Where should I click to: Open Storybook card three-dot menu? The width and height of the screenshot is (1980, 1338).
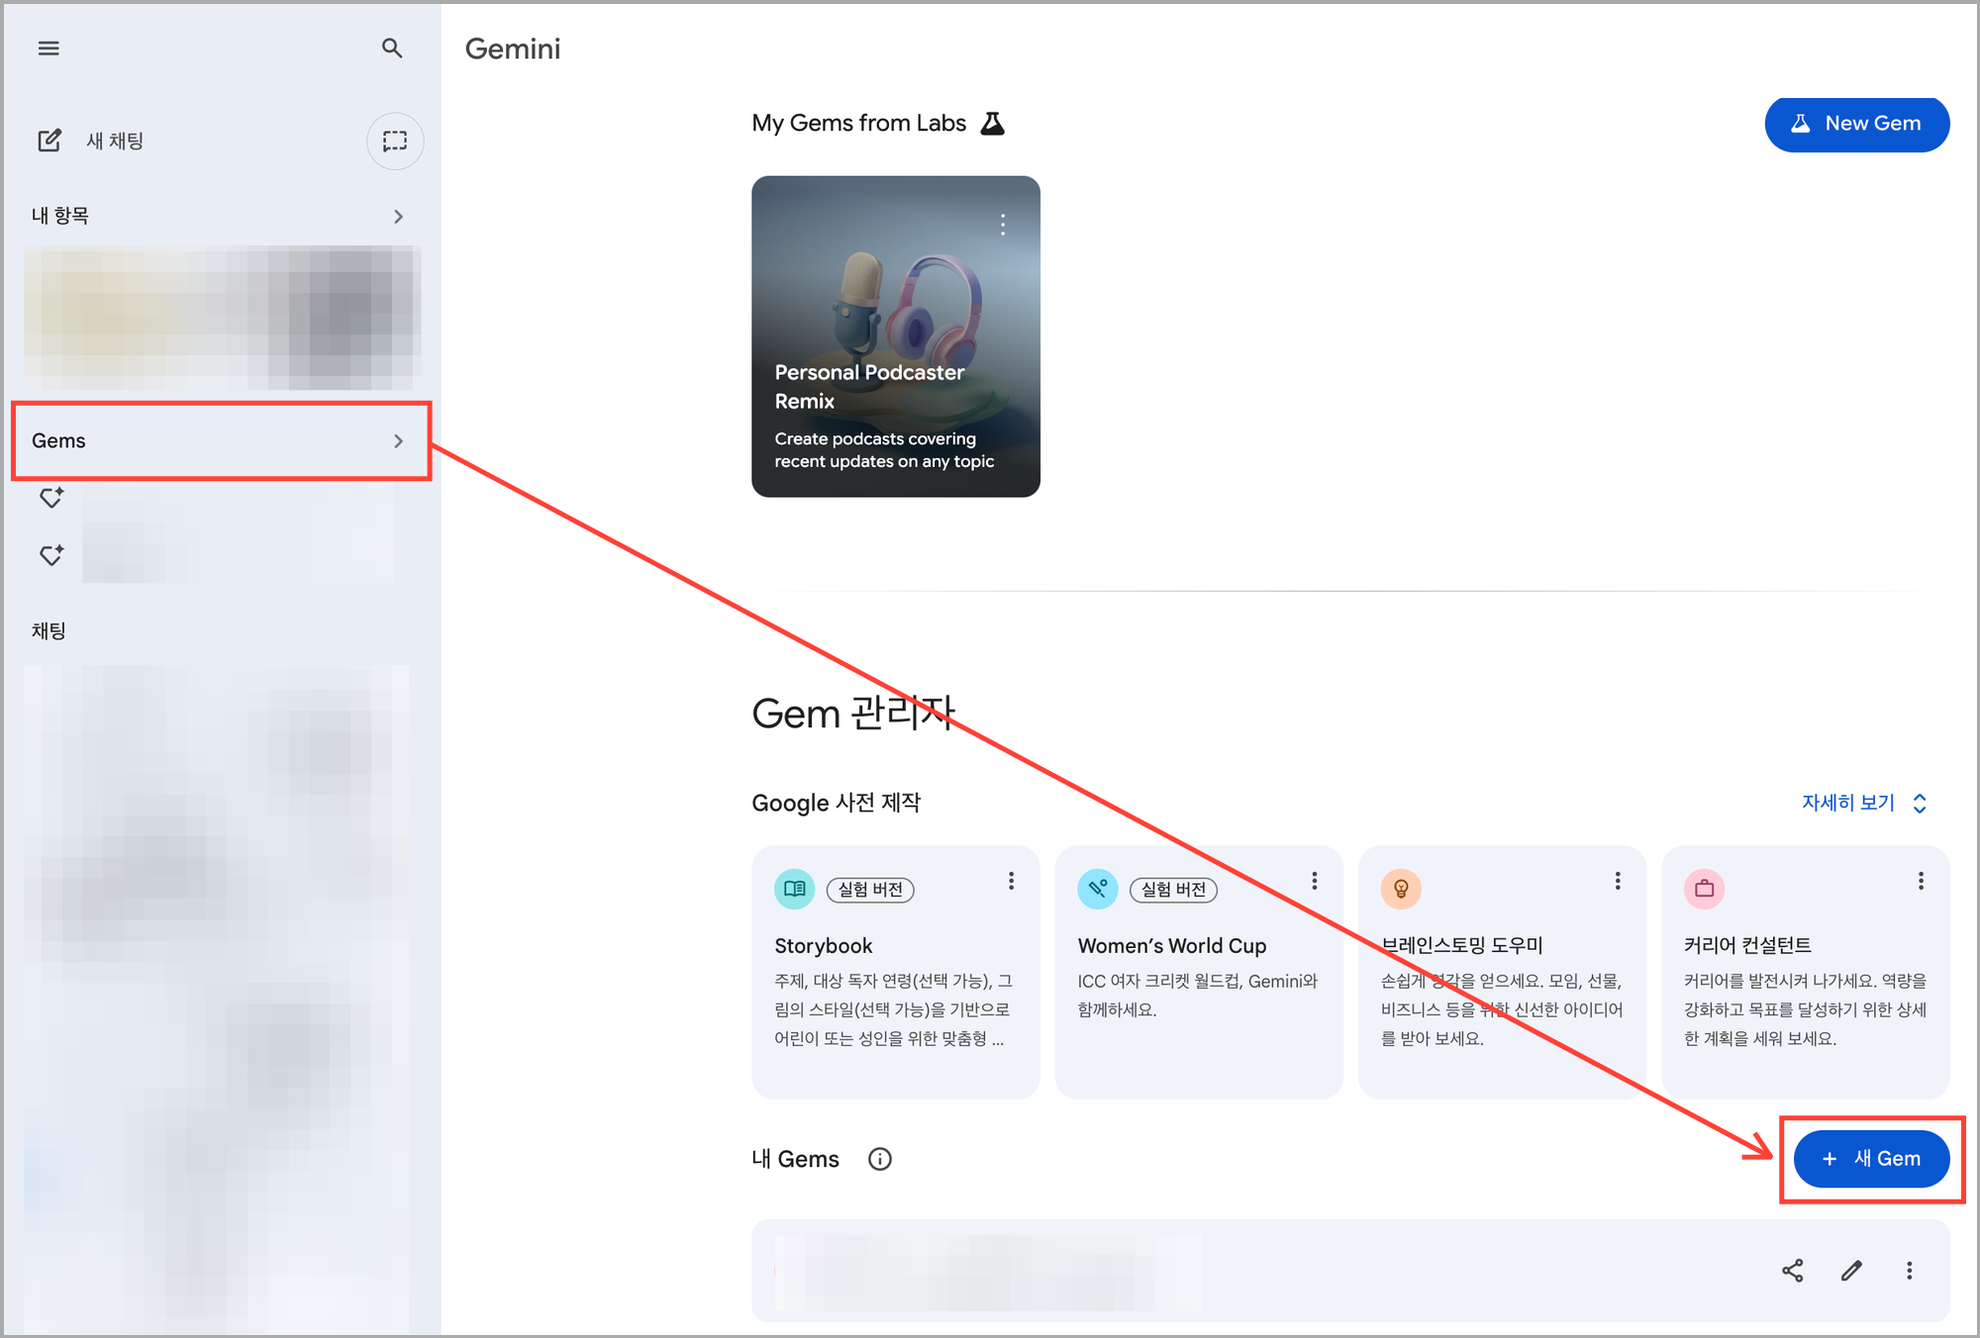click(1011, 881)
